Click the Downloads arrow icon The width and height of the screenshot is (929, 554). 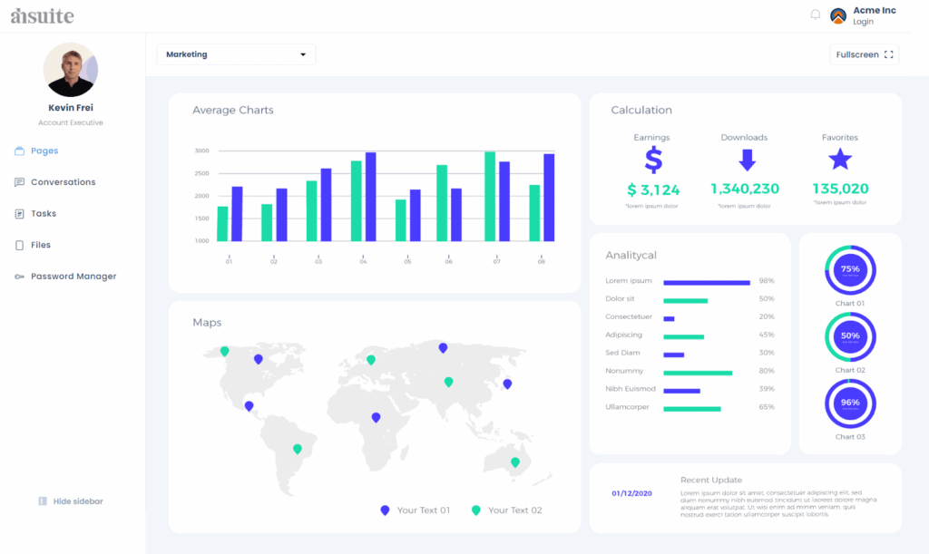click(747, 160)
